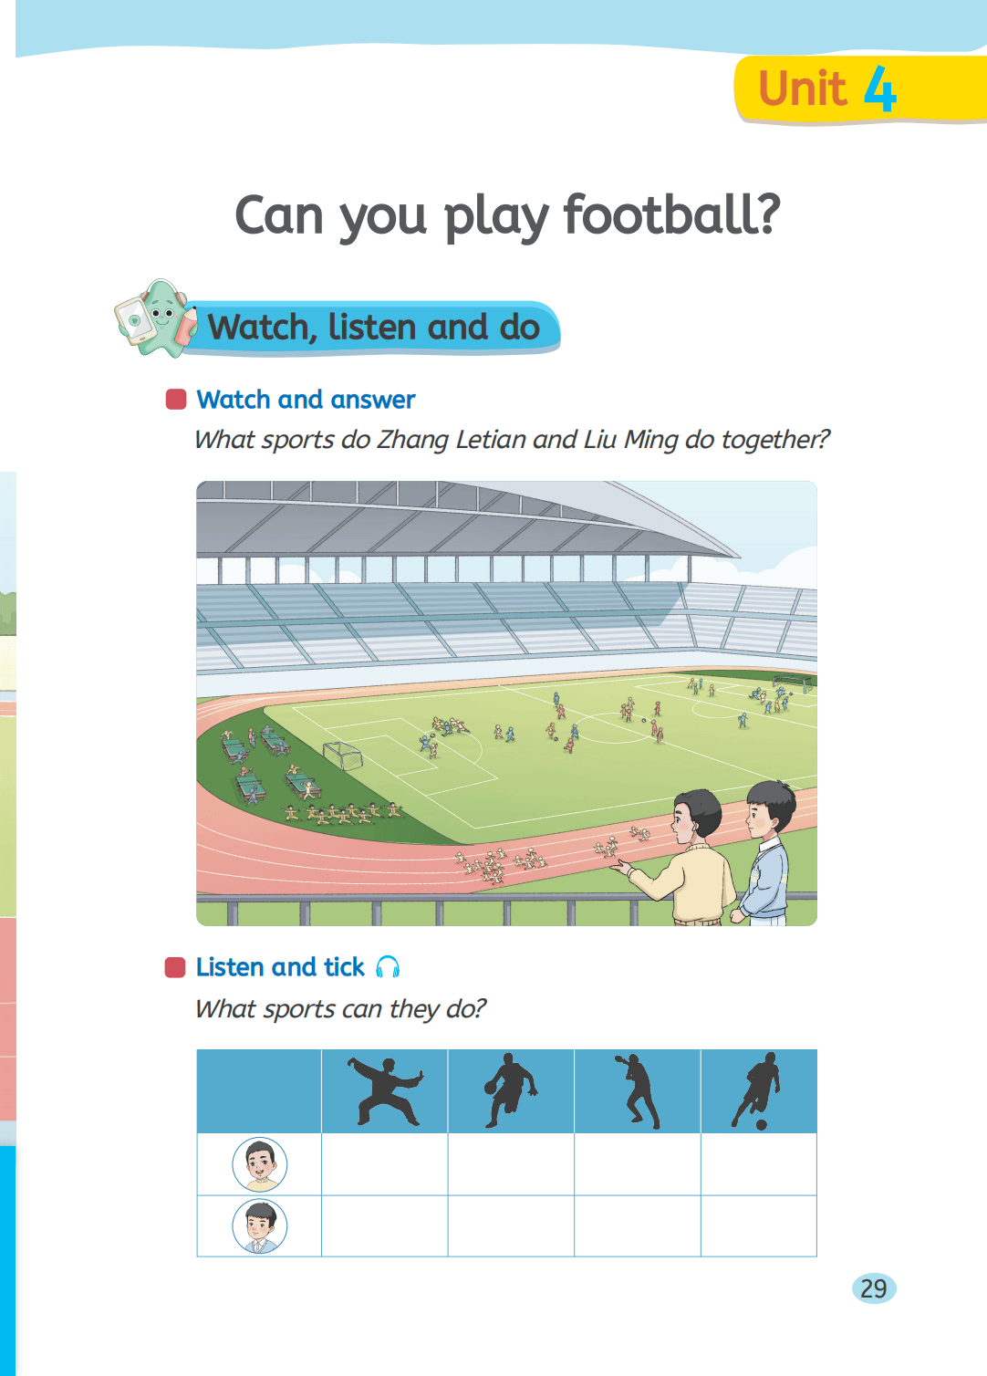
Task: Click the Watch, listen and do banner
Action: [x=374, y=327]
